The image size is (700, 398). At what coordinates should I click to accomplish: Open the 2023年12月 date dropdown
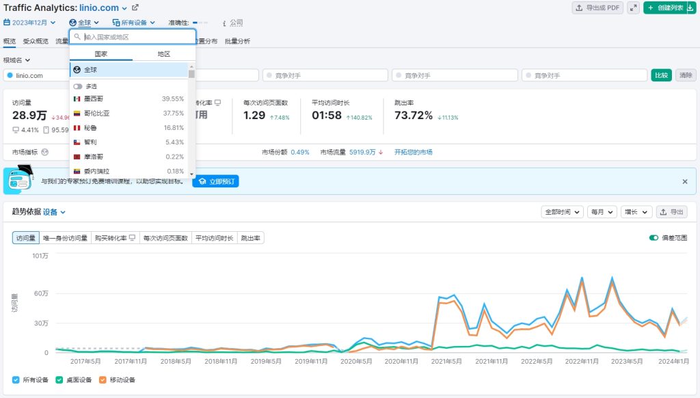pos(29,23)
